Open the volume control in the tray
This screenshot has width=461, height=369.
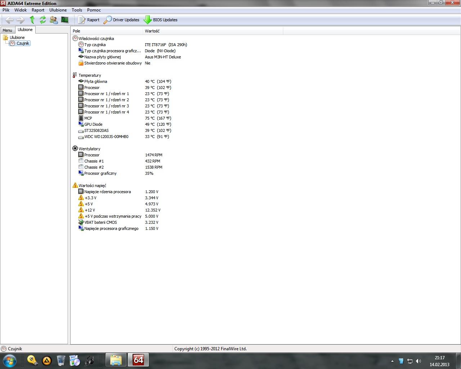419,361
